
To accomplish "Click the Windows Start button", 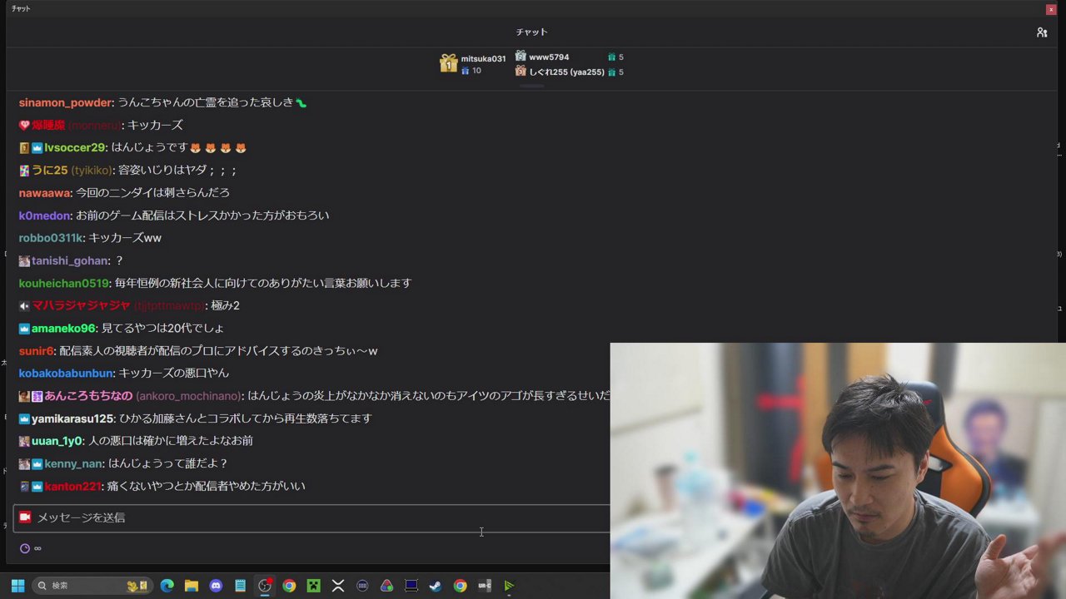I will 17,586.
